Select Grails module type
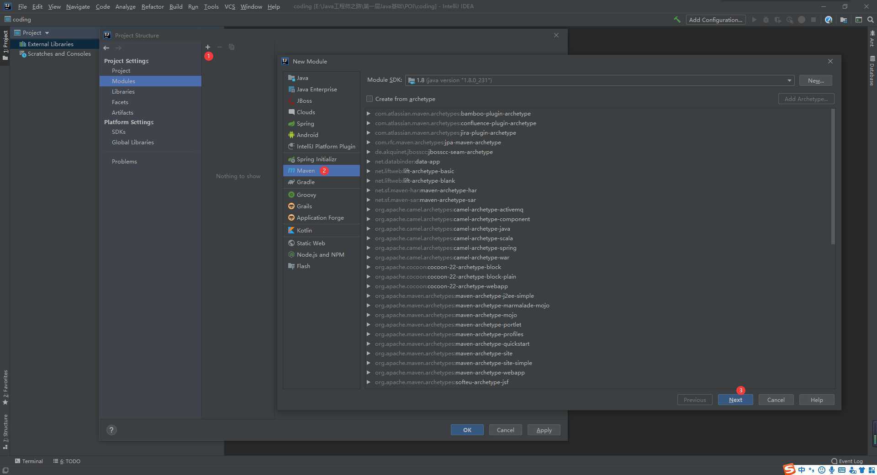877x475 pixels. (x=322, y=206)
